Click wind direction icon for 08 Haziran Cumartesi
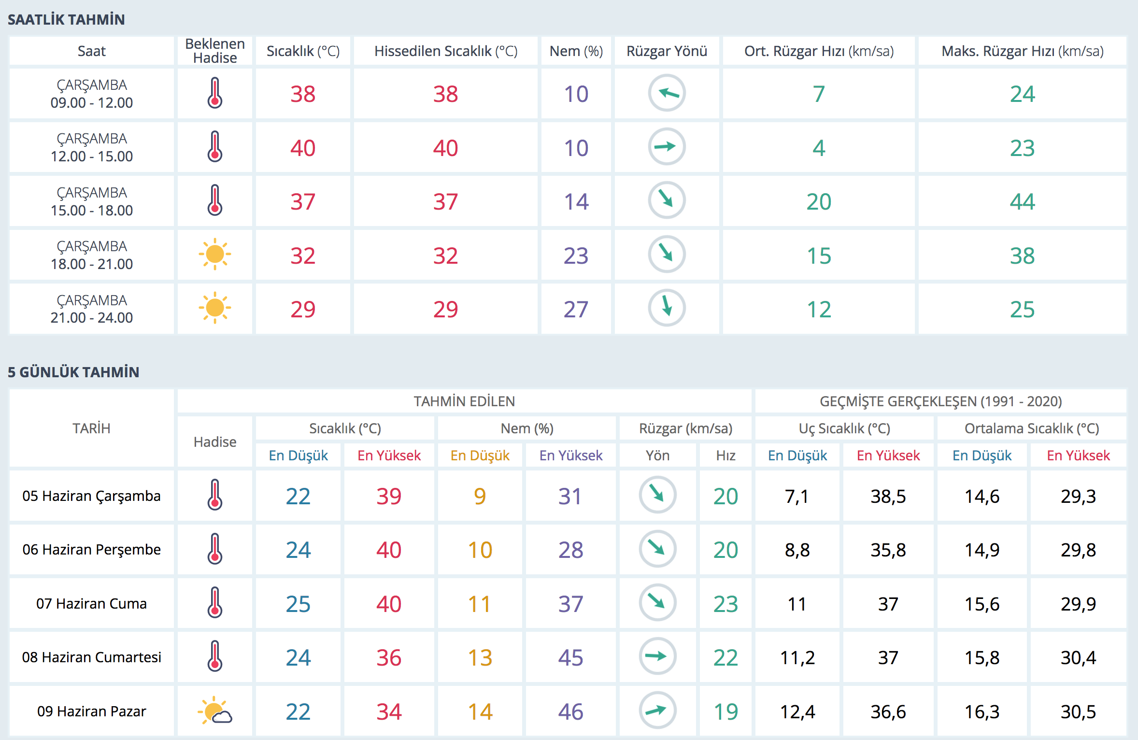The image size is (1138, 740). click(657, 656)
